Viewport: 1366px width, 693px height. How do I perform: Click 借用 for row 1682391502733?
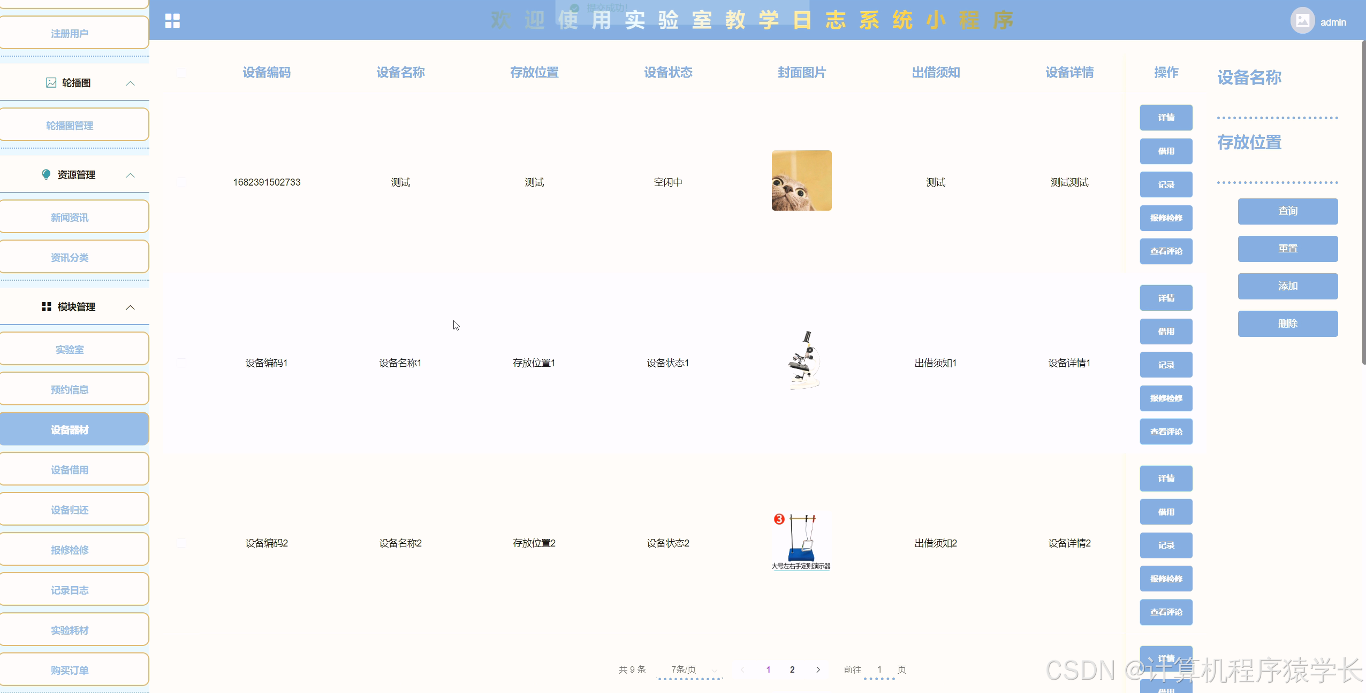[x=1166, y=151]
